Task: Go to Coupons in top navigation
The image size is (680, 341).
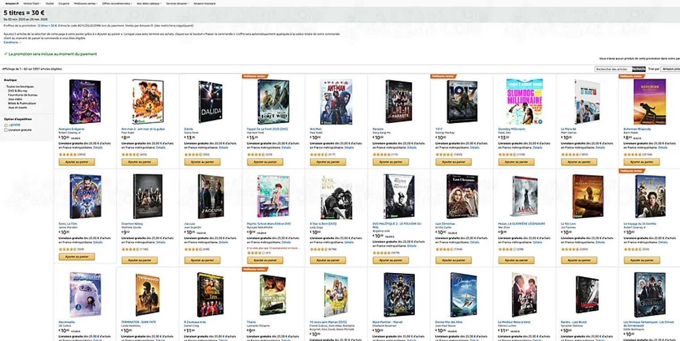Action: 64,3
